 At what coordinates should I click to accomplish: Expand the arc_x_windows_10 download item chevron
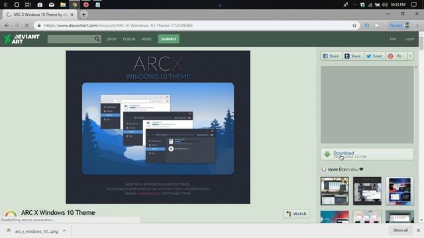click(x=64, y=231)
